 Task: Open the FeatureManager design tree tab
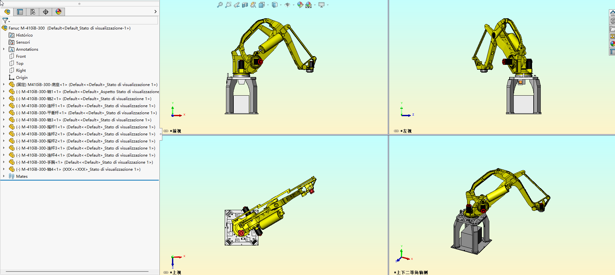pyautogui.click(x=7, y=12)
